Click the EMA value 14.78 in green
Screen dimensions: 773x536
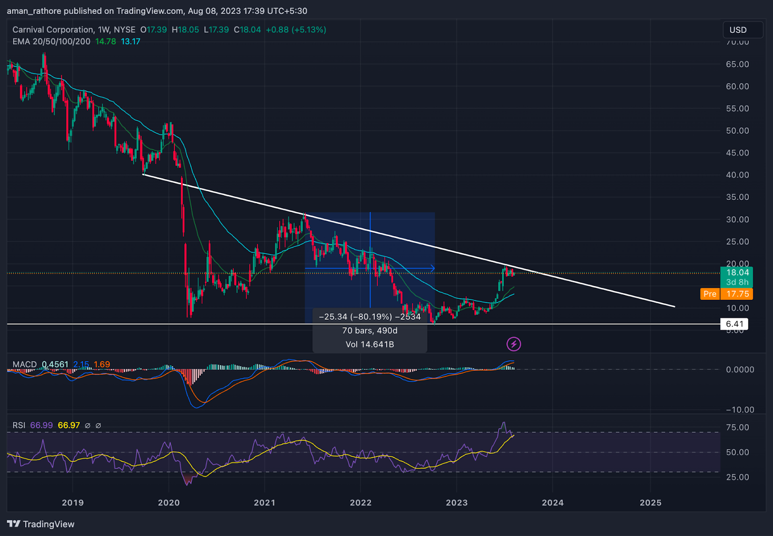point(105,42)
